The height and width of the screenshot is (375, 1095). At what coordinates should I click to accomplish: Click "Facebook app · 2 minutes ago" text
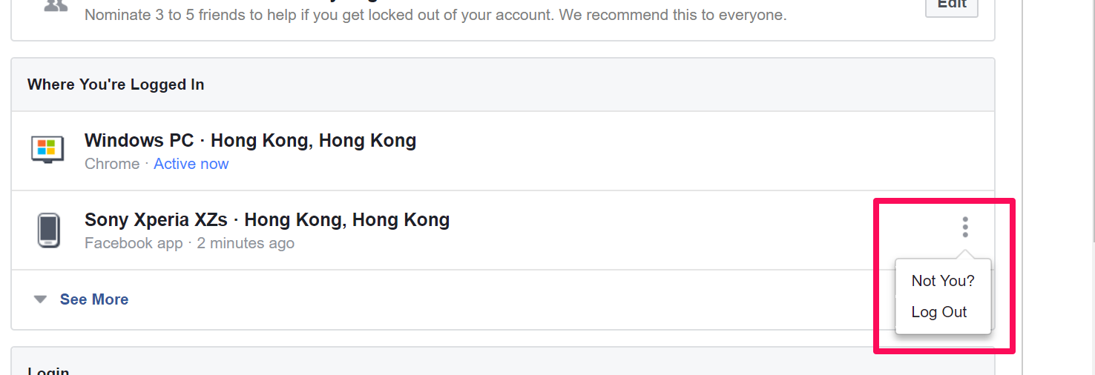[189, 243]
